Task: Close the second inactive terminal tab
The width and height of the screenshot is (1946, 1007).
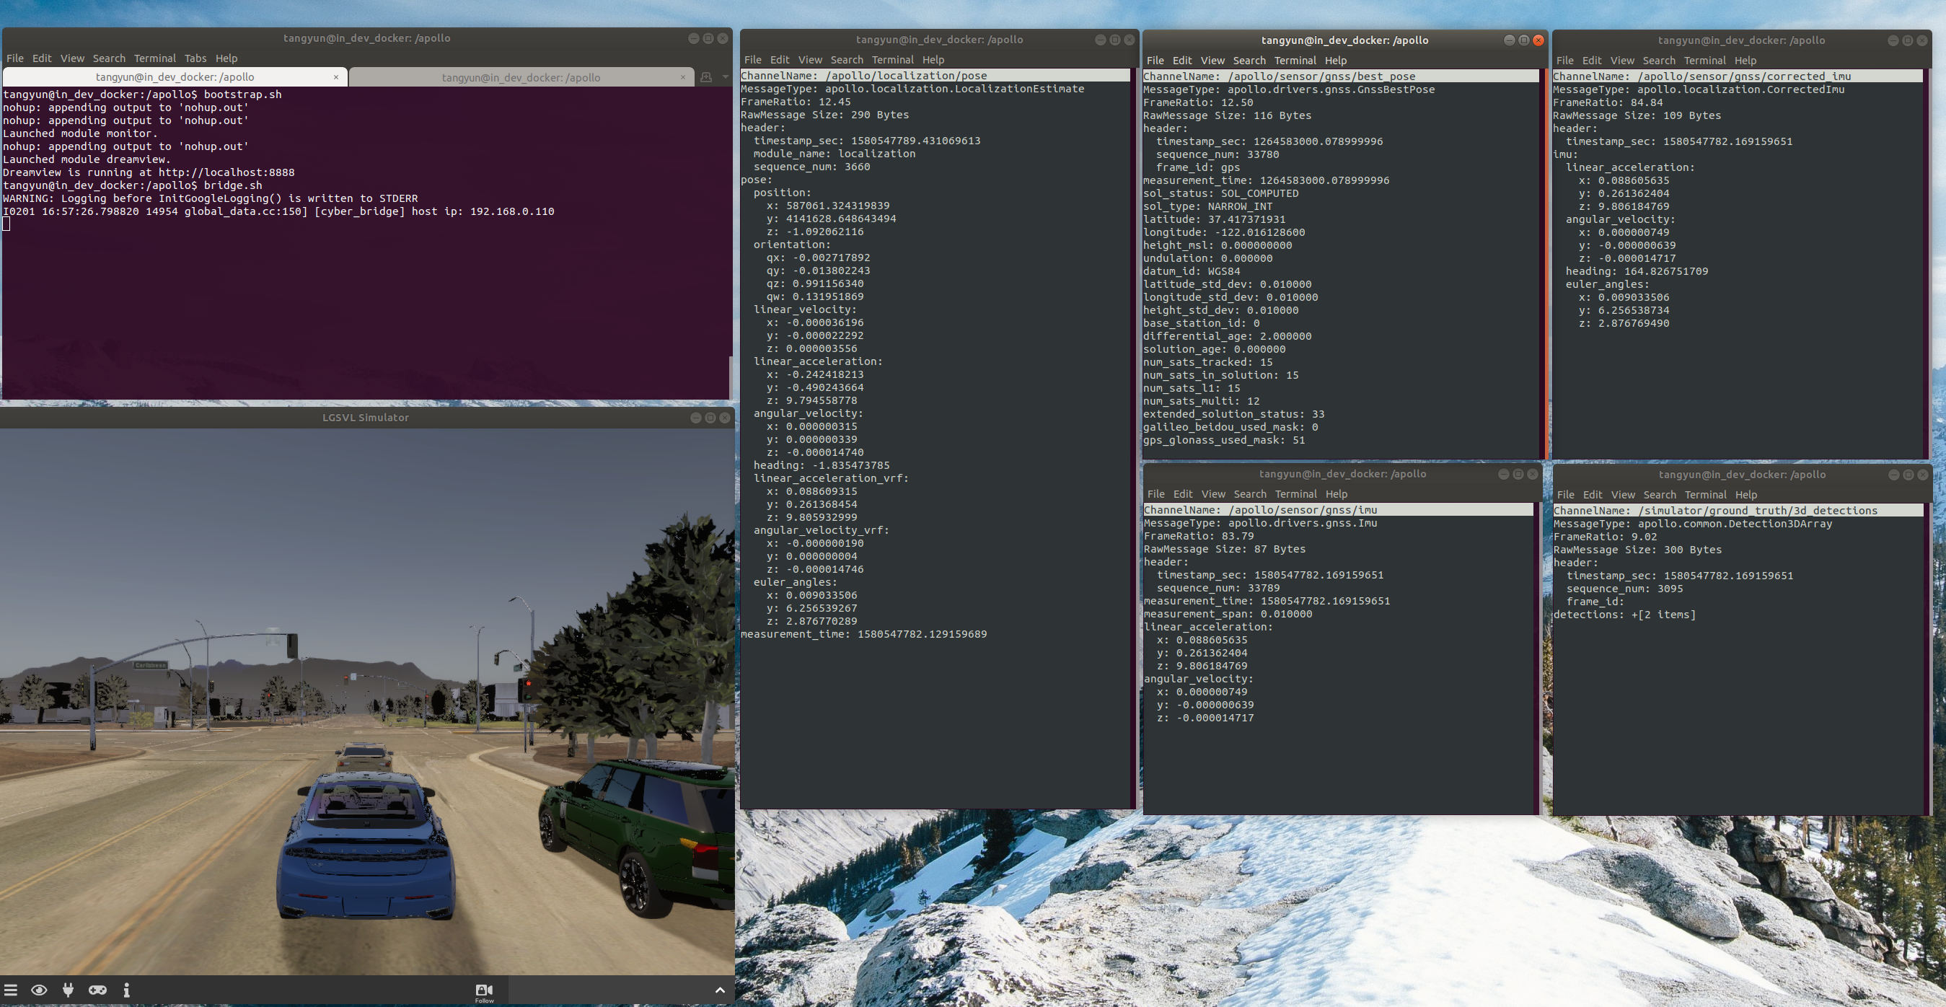Action: point(683,77)
